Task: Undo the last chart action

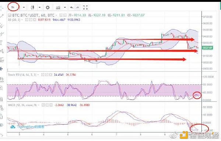Action: (x=72, y=7)
